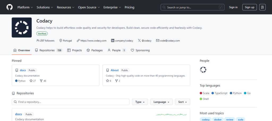
Task: Click the magnifier icon in header search
Action: click(164, 7)
